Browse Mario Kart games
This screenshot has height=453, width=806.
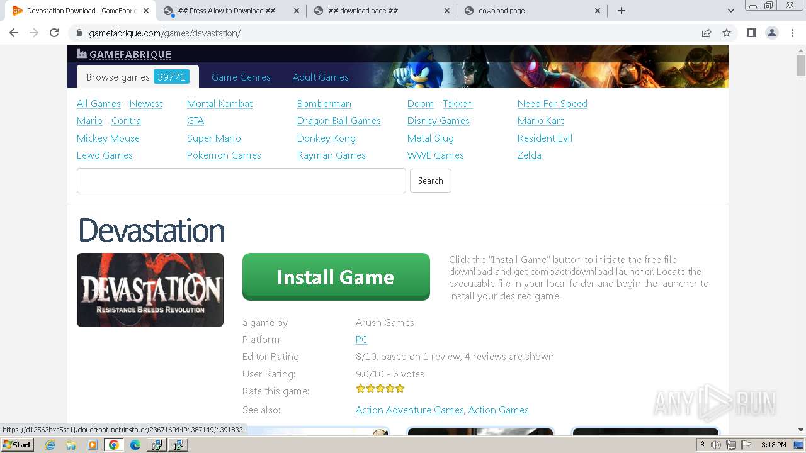click(540, 121)
